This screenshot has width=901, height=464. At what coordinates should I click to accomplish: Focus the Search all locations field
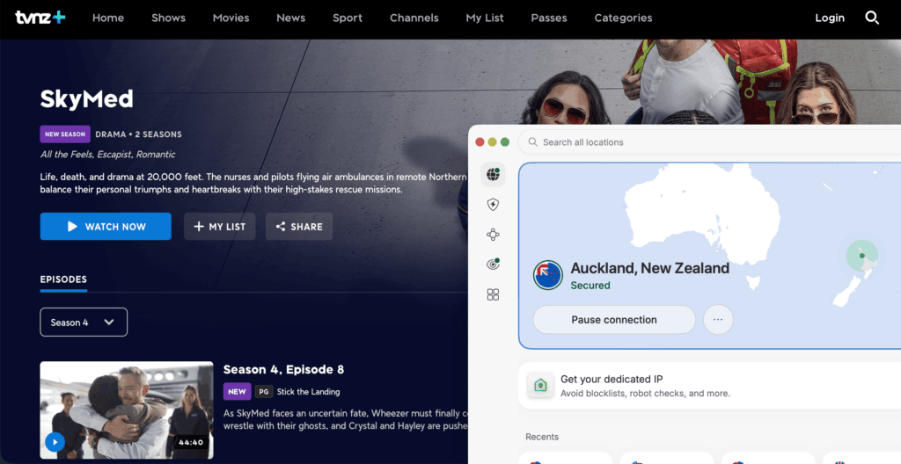click(709, 141)
